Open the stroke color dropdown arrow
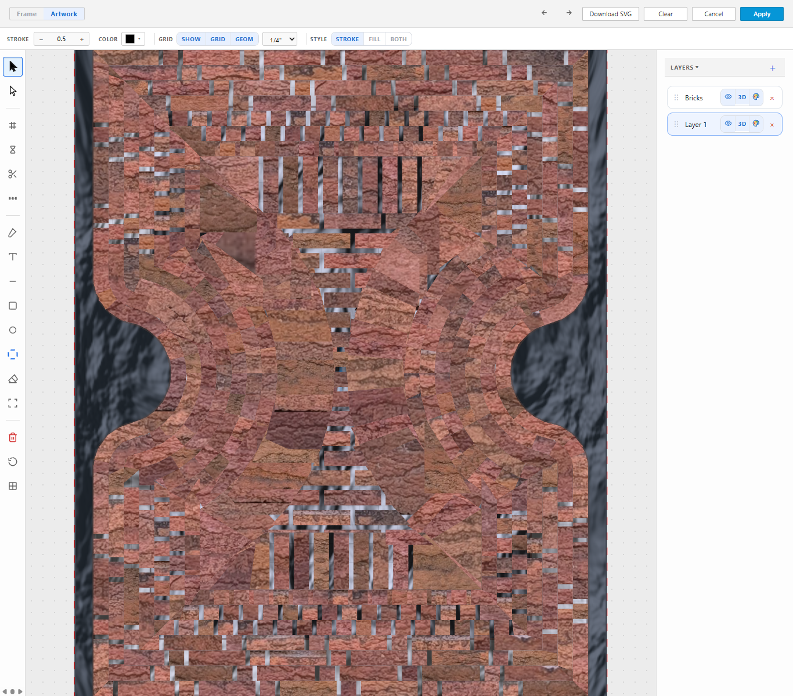This screenshot has width=793, height=696. (x=139, y=39)
